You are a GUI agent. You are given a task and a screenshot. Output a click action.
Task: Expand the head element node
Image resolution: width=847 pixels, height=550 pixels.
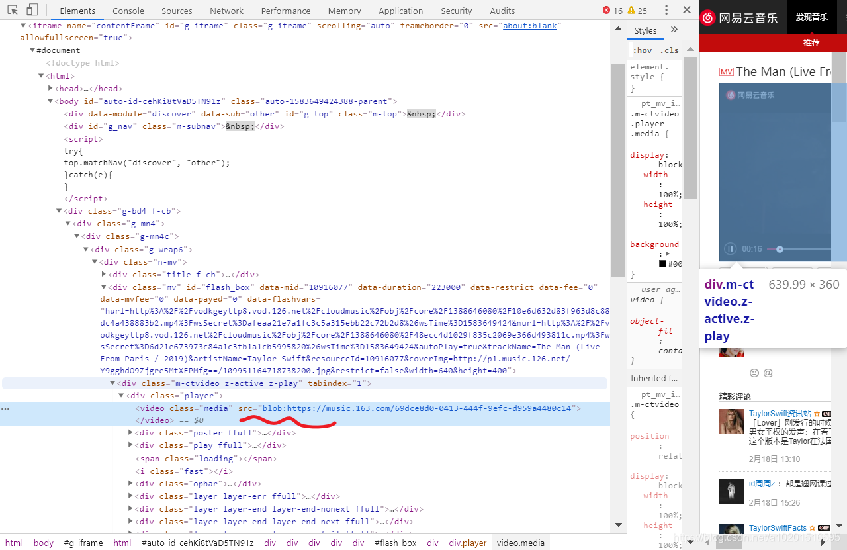51,89
